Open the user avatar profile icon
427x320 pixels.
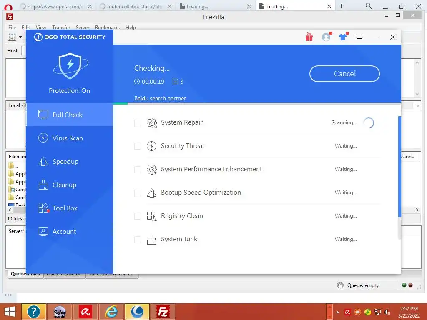click(326, 37)
